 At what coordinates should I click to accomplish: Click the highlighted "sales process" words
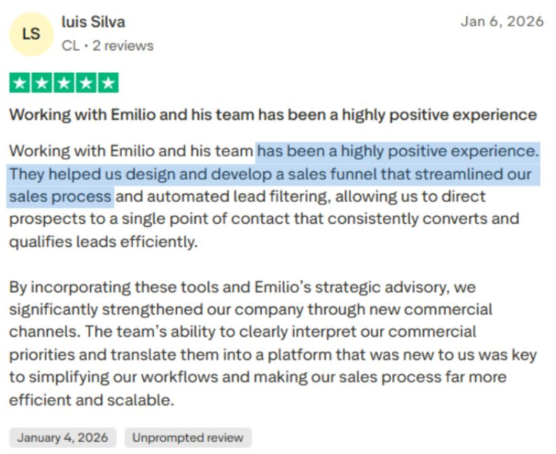click(60, 197)
